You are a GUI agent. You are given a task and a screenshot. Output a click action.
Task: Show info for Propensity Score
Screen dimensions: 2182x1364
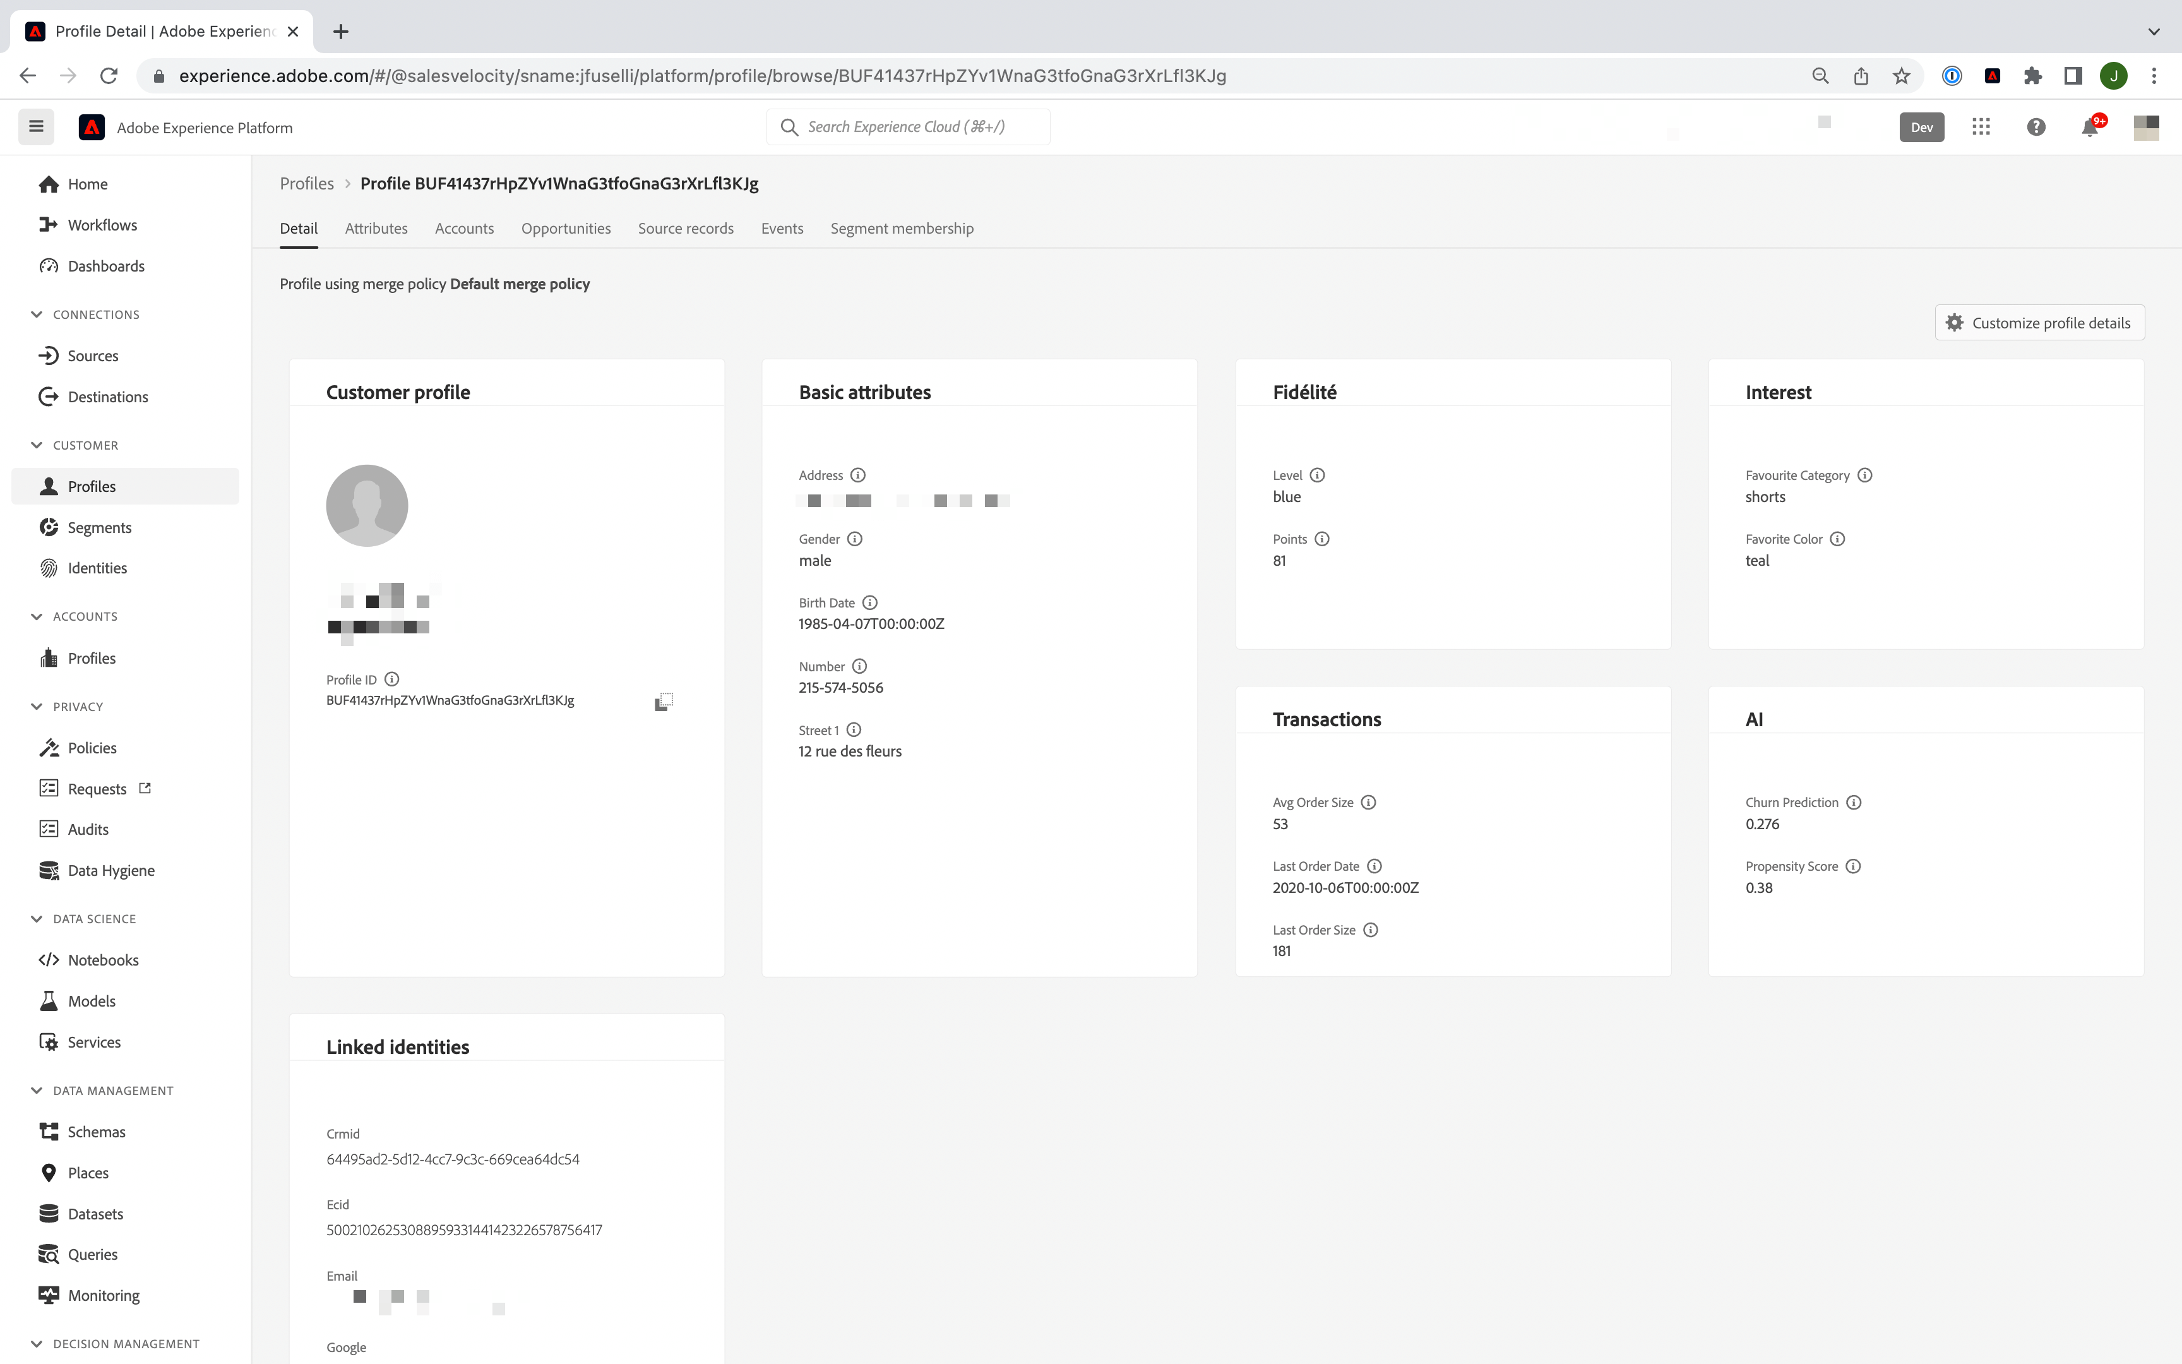[1854, 866]
